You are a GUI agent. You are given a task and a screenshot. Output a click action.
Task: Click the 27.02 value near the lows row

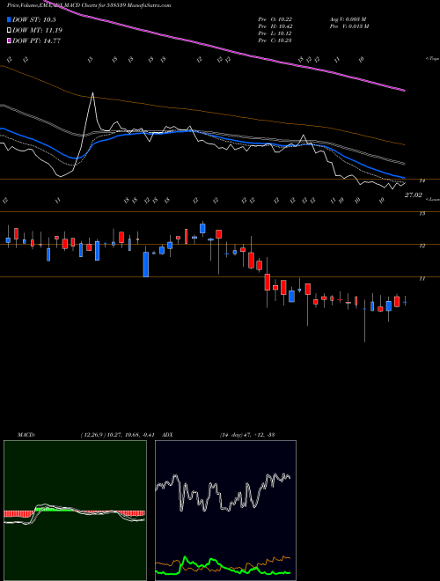click(413, 195)
